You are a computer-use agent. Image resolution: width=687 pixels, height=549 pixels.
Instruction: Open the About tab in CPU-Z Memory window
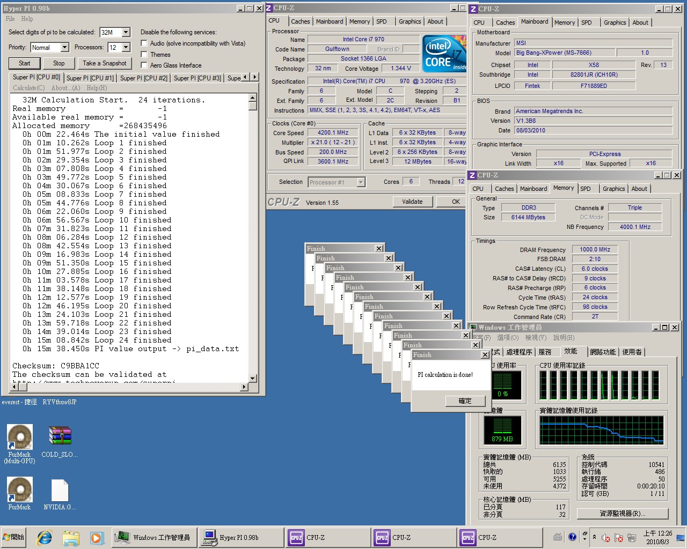pyautogui.click(x=639, y=189)
